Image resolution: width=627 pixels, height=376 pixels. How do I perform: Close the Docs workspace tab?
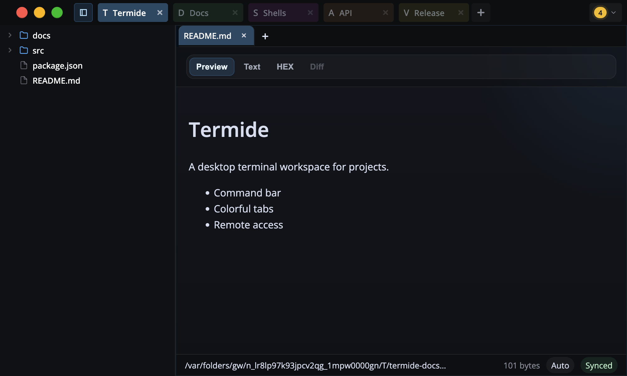235,13
